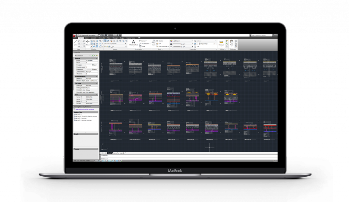The height and width of the screenshot is (202, 349).
Task: Toggle the layer freeze sun icon
Action: (x=107, y=46)
